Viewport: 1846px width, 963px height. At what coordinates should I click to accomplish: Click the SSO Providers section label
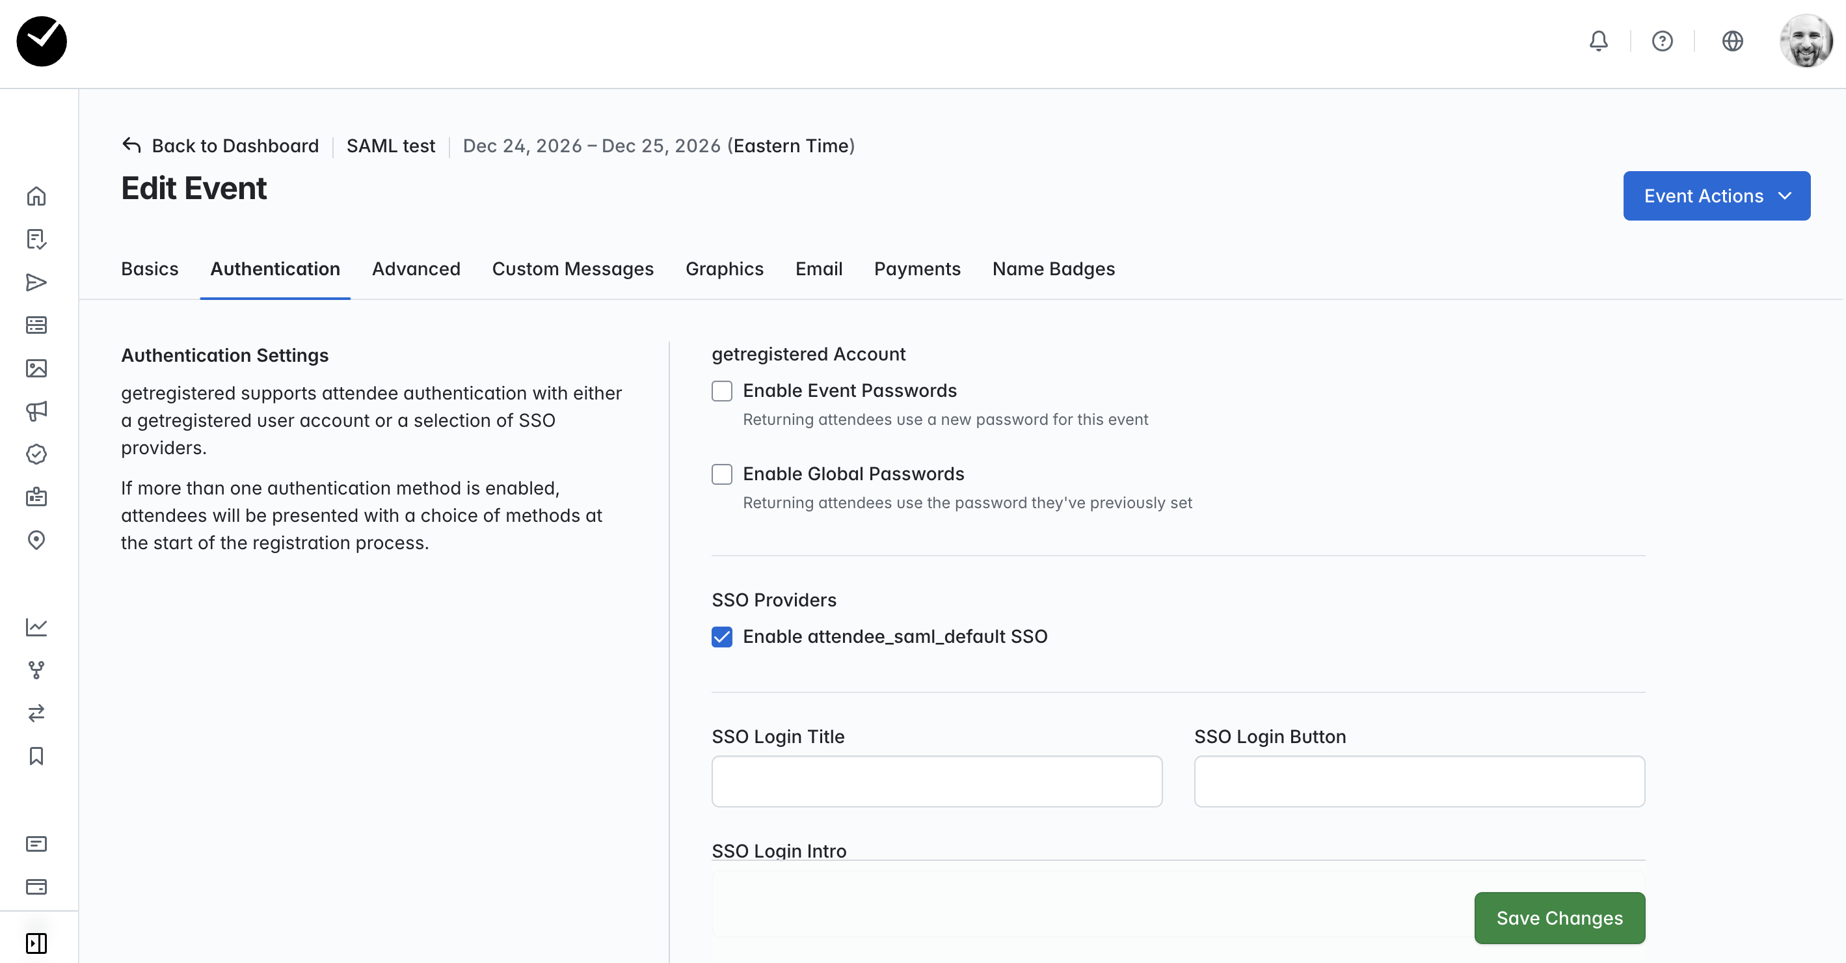point(774,600)
